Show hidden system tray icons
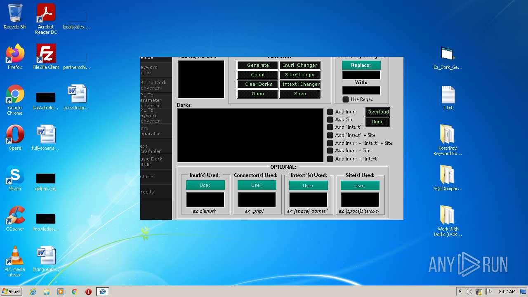 pyautogui.click(x=460, y=292)
